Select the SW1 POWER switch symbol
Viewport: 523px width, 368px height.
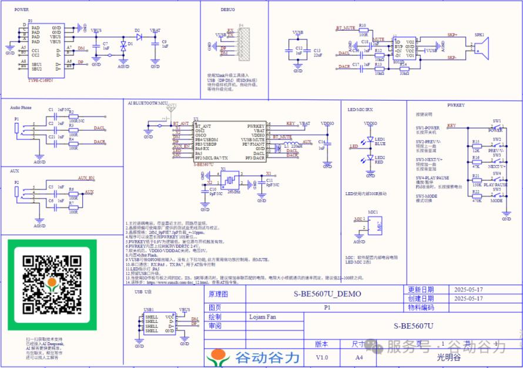tap(497, 127)
